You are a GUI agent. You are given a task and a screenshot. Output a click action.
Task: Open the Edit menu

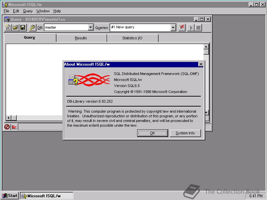click(16, 11)
